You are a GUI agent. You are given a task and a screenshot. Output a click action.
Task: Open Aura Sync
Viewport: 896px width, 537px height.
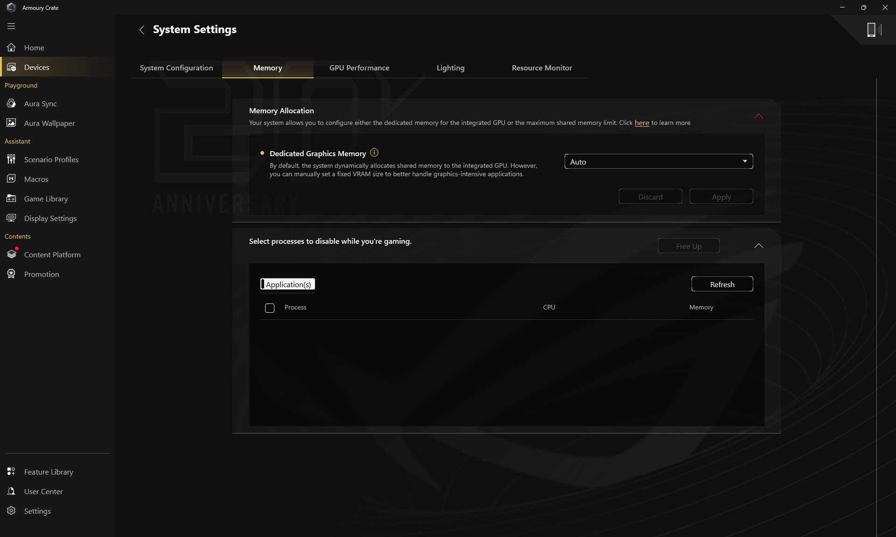click(58, 103)
